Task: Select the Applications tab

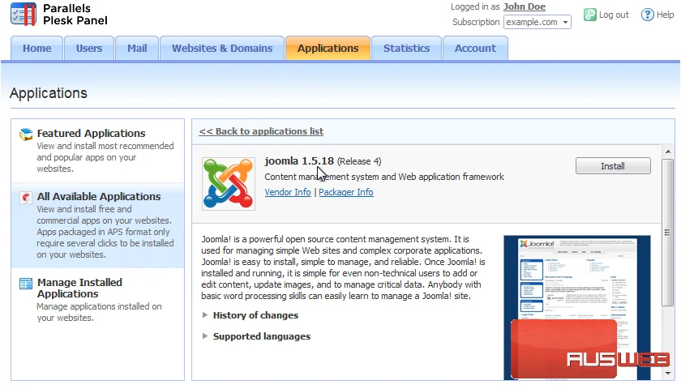Action: point(328,48)
